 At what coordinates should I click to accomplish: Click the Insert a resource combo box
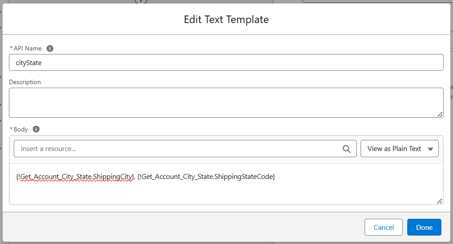click(x=178, y=149)
